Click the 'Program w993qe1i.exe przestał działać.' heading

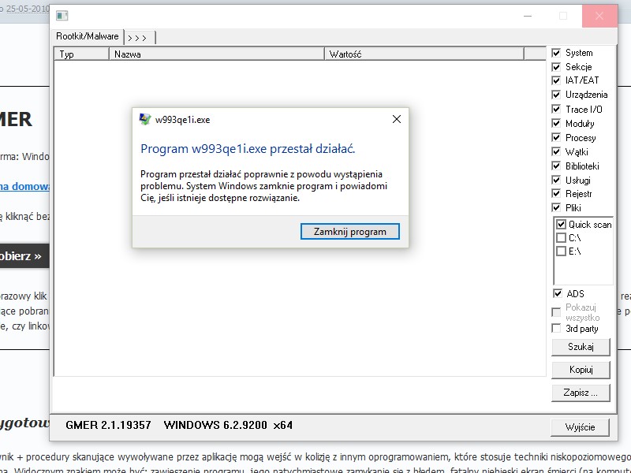coord(248,149)
